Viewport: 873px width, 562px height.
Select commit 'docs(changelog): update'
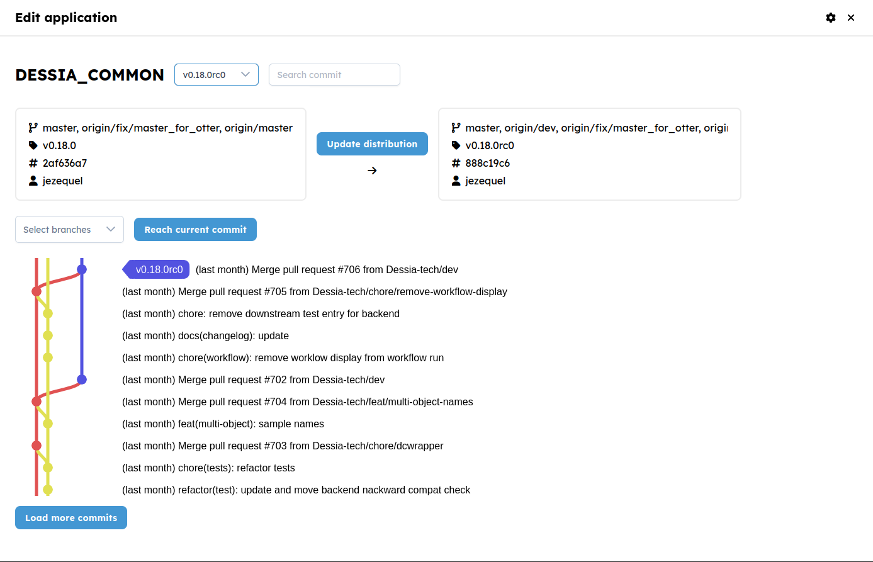(205, 335)
